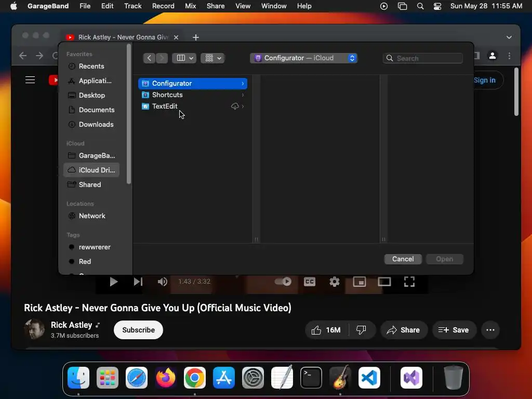Screen dimensions: 532x399
Task: Select the TextEdit folder row
Action: coord(192,107)
